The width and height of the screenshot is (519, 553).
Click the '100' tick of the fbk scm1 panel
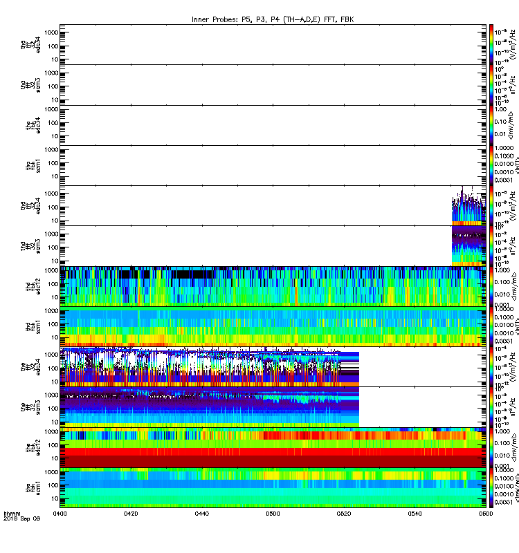coord(53,485)
